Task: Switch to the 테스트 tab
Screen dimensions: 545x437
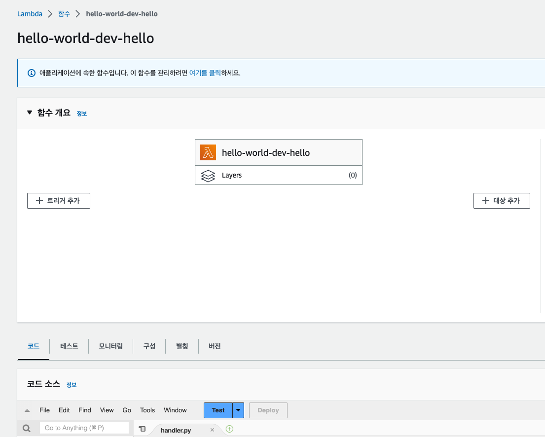Action: click(69, 346)
